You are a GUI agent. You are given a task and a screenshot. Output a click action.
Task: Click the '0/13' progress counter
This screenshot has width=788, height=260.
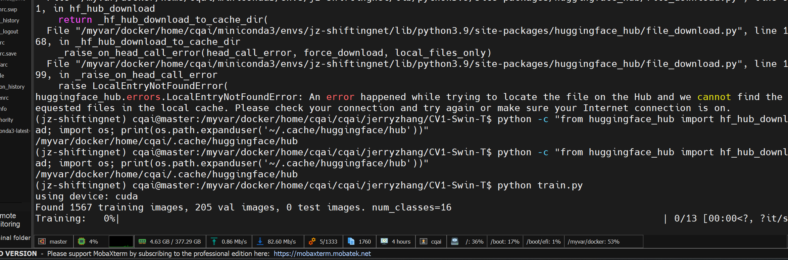[x=685, y=219]
